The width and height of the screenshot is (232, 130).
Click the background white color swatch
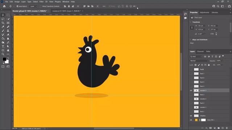click(7, 62)
